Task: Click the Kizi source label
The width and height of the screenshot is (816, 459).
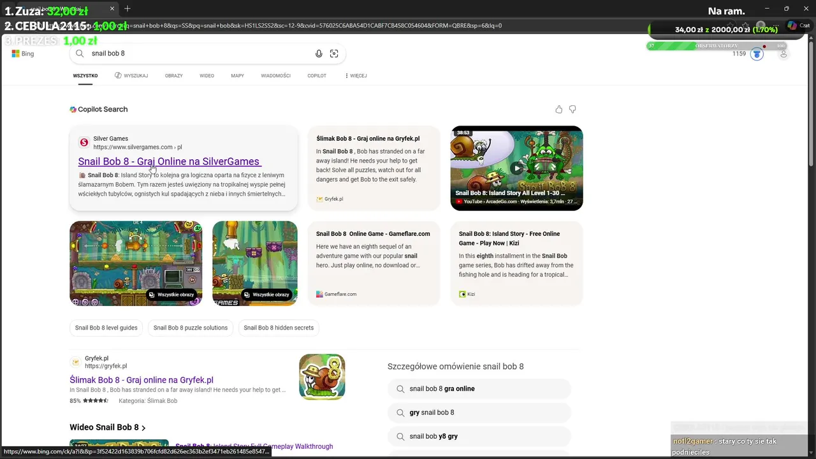Action: [471, 295]
